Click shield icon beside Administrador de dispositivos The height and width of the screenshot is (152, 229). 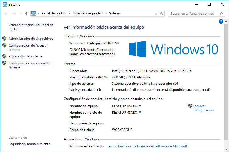point(4,39)
